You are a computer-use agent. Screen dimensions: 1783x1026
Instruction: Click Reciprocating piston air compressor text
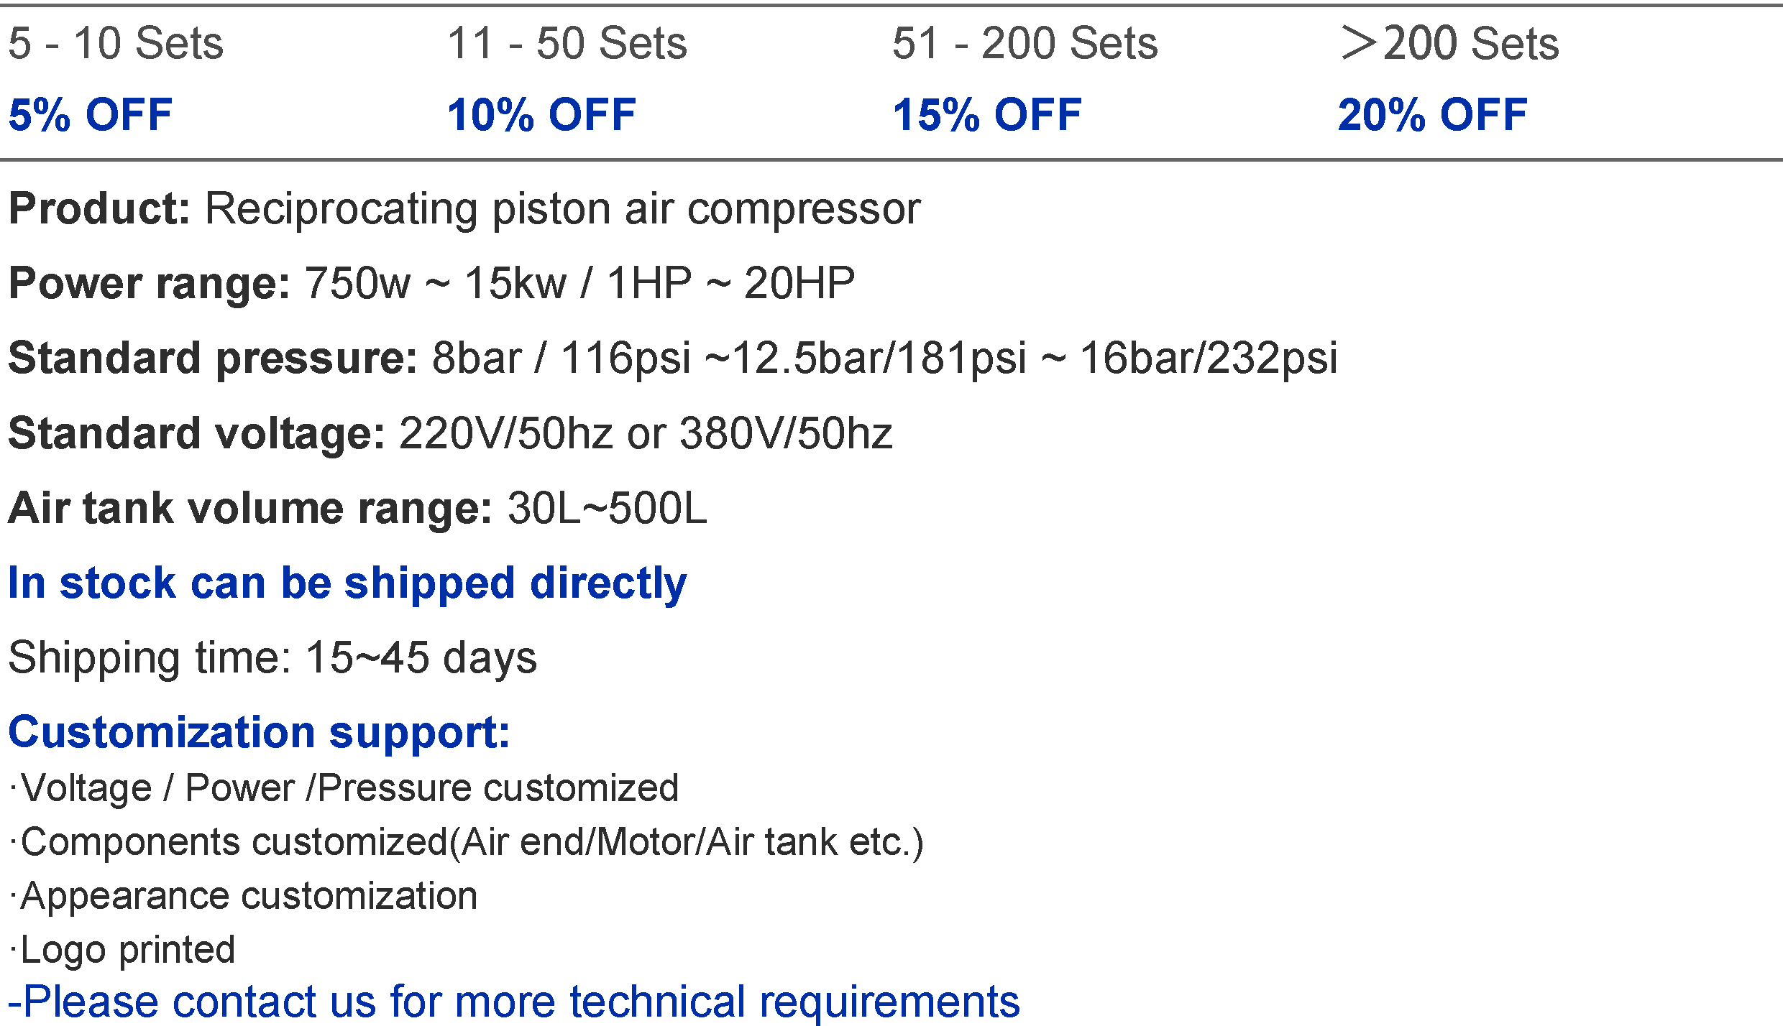563,210
